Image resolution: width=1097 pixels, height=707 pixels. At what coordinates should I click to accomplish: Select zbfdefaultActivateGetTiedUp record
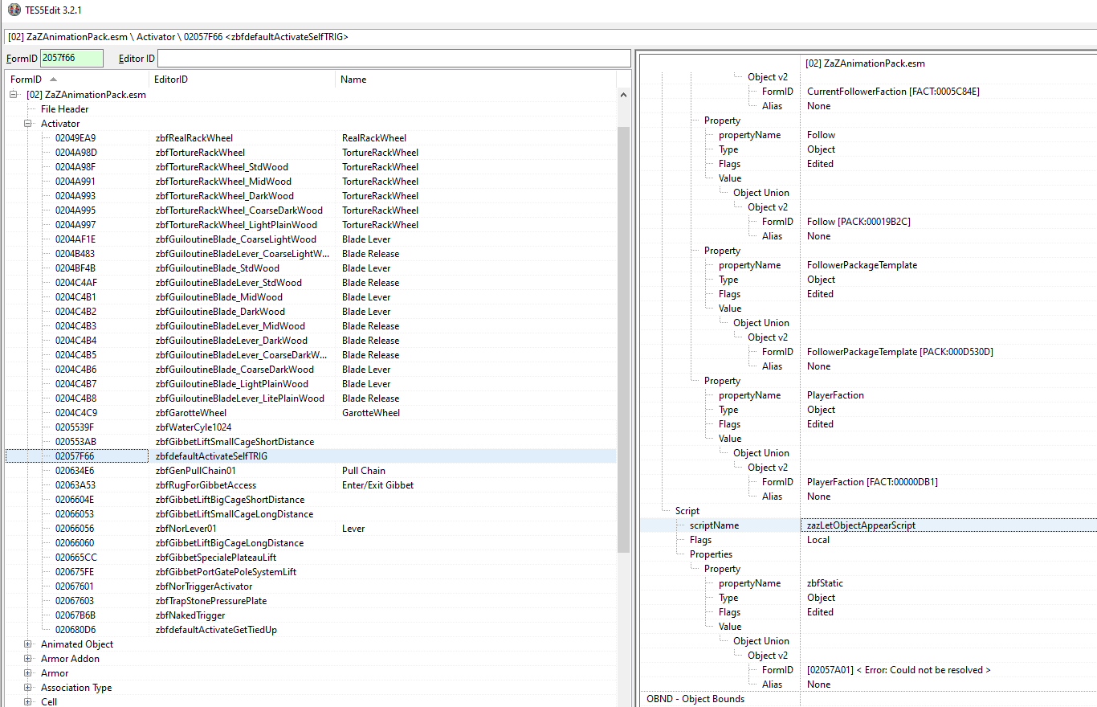click(311, 630)
